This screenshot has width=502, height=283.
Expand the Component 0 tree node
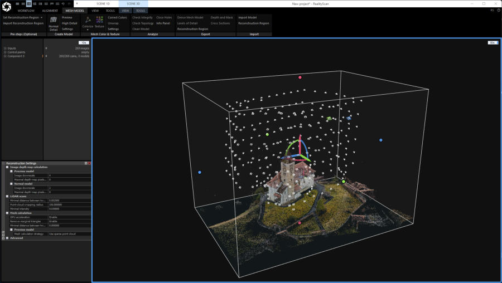coord(5,56)
